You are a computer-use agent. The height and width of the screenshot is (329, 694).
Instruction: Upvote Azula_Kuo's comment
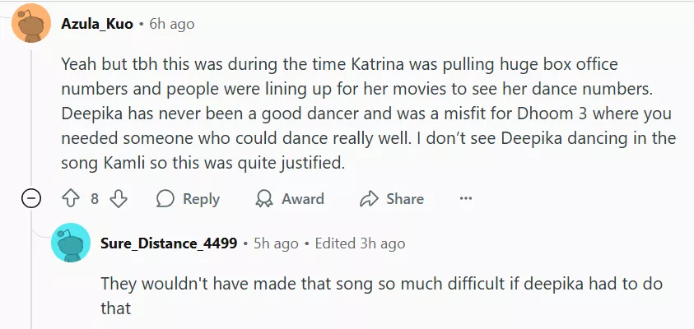coord(70,199)
